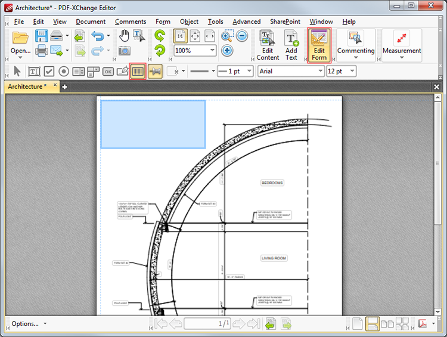Select the blue barcode field on page
The width and height of the screenshot is (447, 337).
tap(153, 124)
